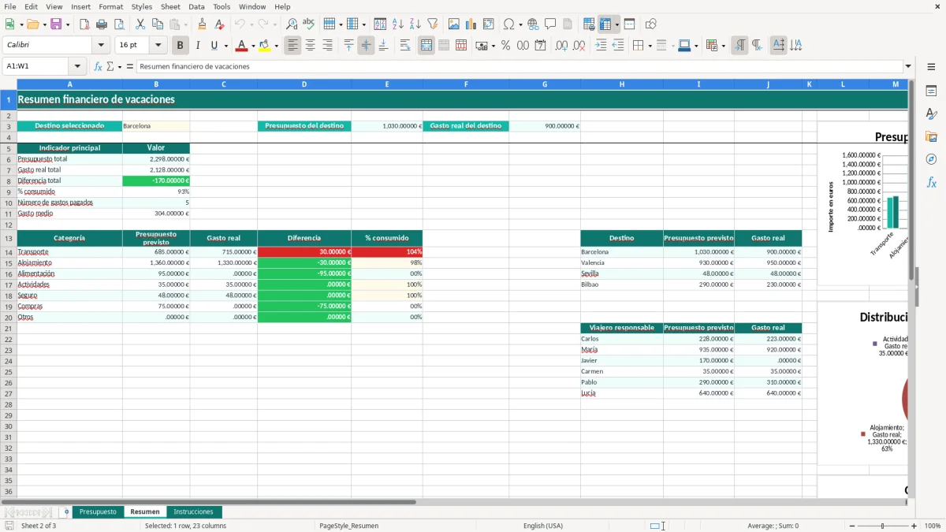Toggle Bold formatting
946x532 pixels.
click(x=180, y=46)
